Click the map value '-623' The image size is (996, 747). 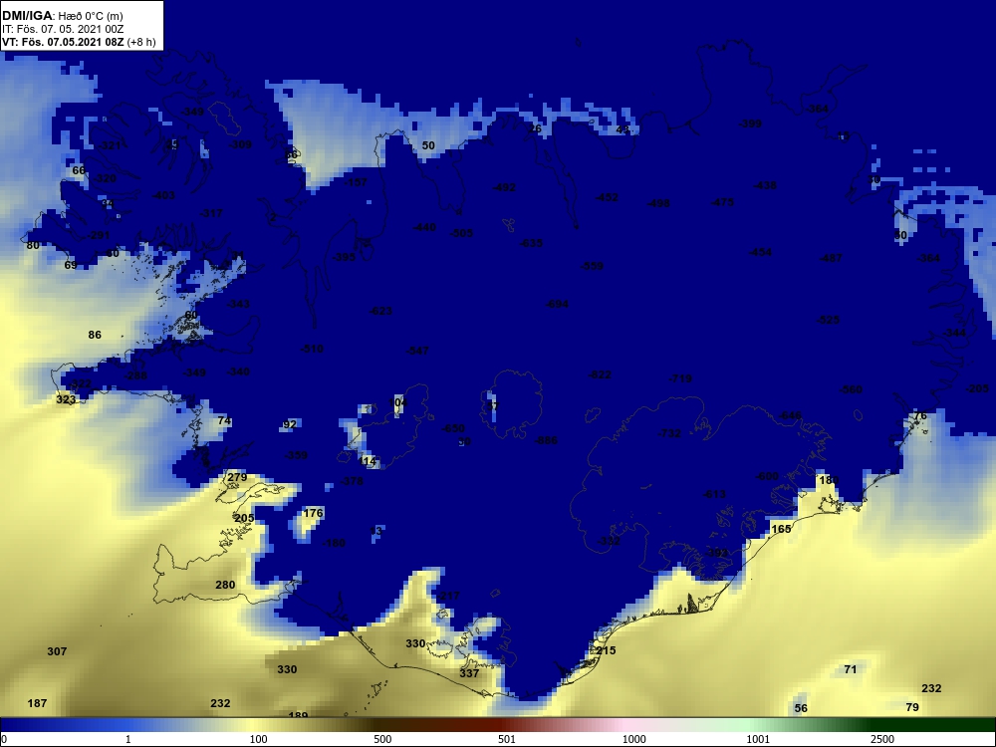(x=380, y=311)
